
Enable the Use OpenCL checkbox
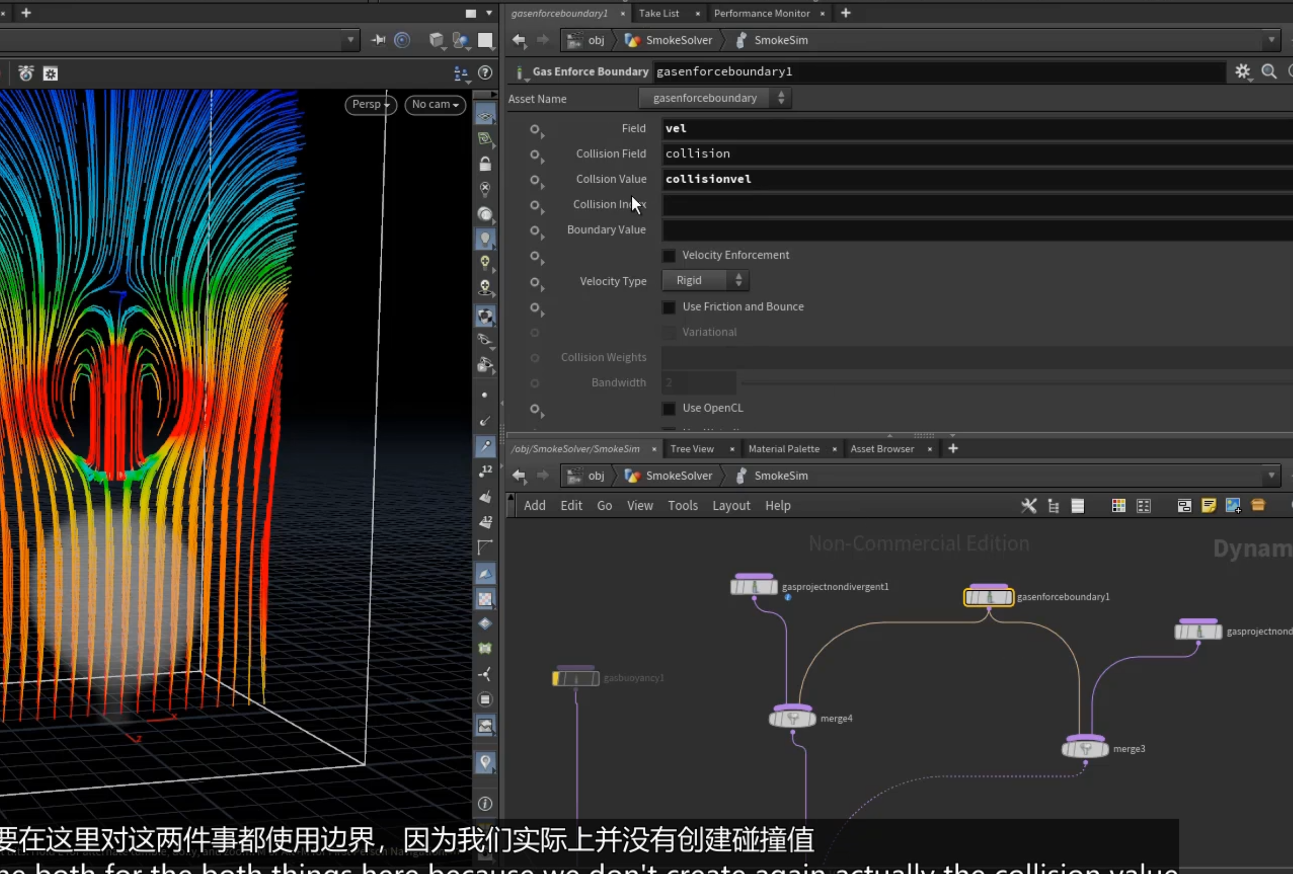coord(669,408)
